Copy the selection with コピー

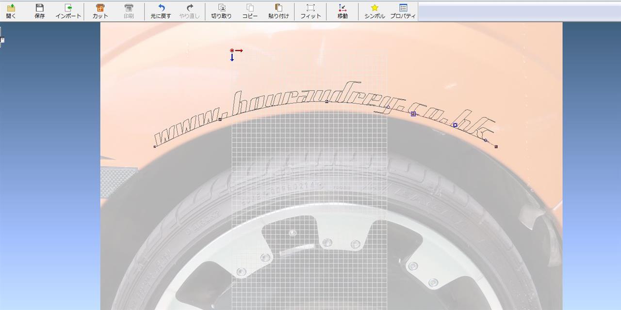click(250, 11)
